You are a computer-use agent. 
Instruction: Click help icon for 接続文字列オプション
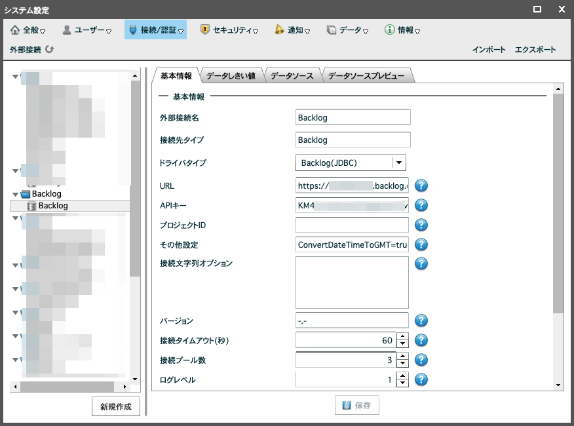point(421,263)
